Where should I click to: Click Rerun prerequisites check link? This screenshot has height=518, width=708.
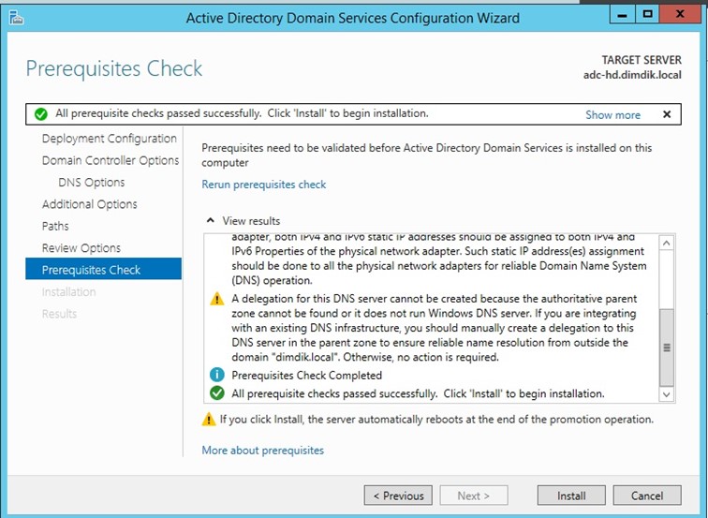(x=264, y=185)
